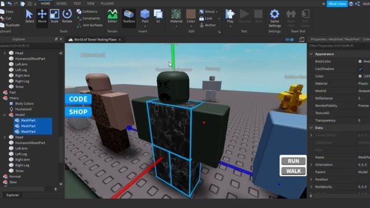The image size is (370, 208).
Task: Open the What's New button
Action: 337,4
